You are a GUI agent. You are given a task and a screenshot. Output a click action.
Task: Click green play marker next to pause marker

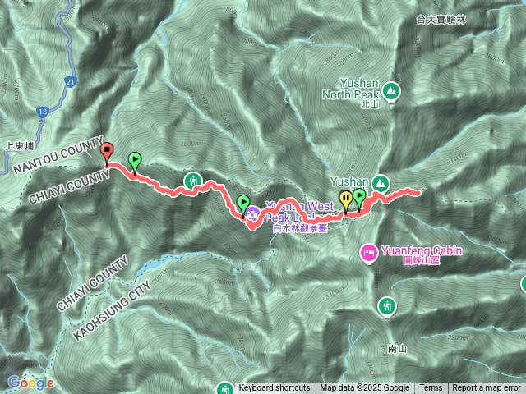(359, 199)
